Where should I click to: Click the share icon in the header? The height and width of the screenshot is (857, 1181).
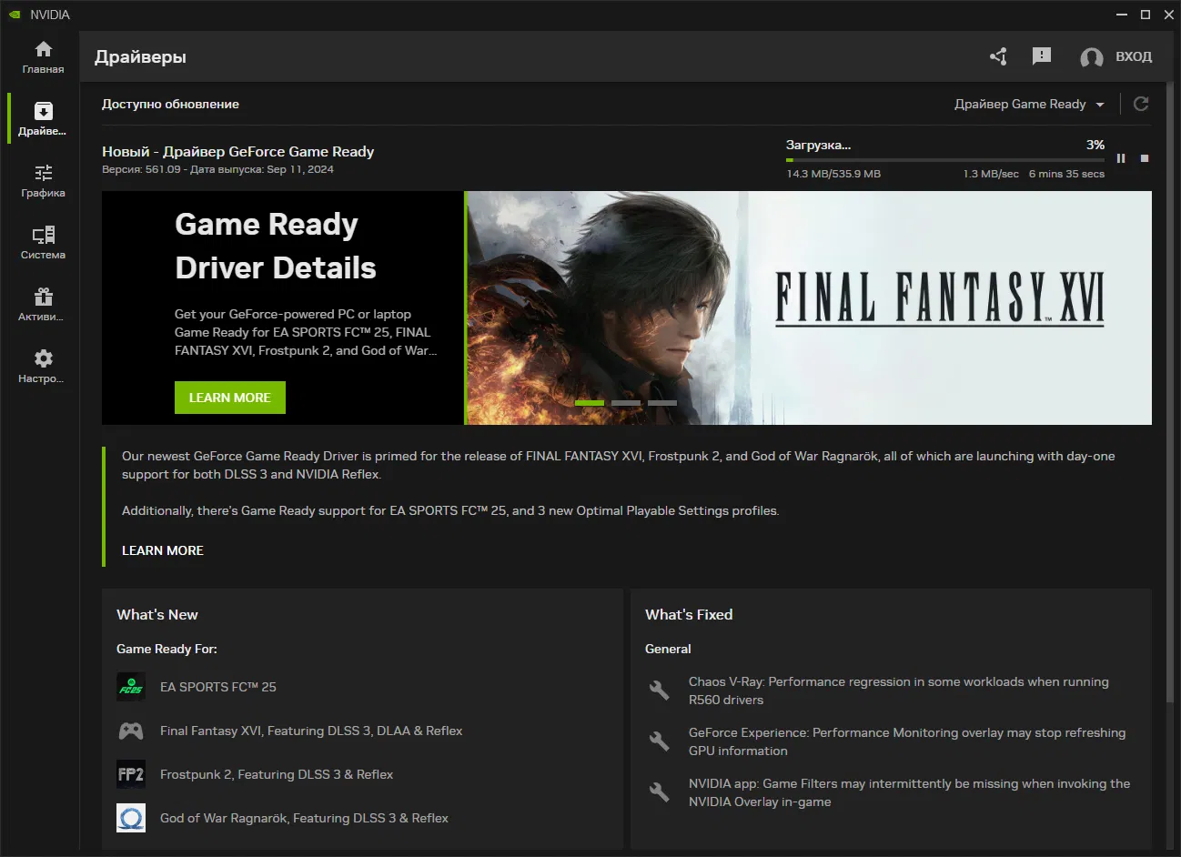pyautogui.click(x=998, y=56)
